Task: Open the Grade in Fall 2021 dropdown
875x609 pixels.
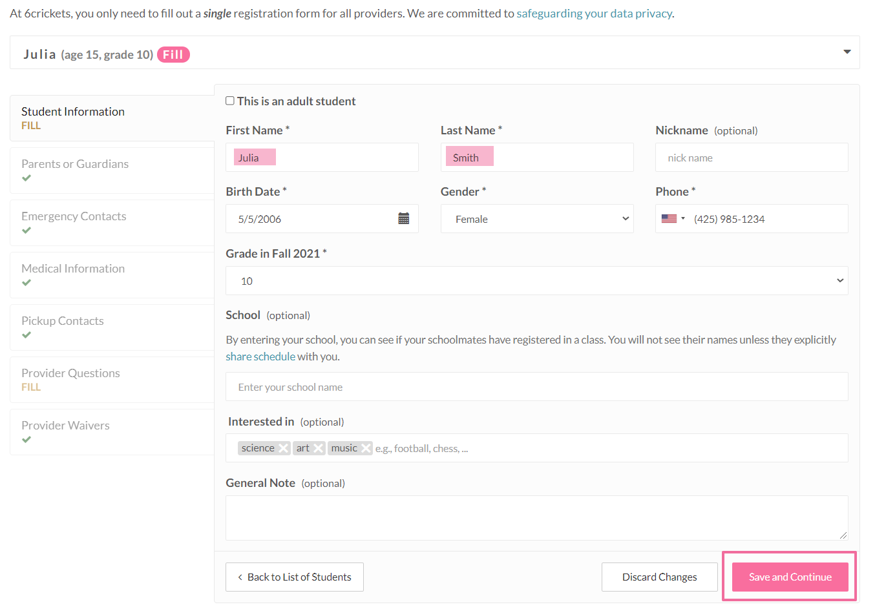Action: tap(536, 281)
